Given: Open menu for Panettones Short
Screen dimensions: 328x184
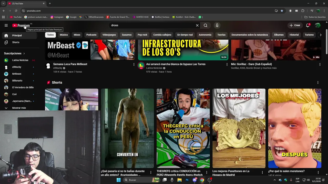Looking at the screenshot, I should (262, 172).
